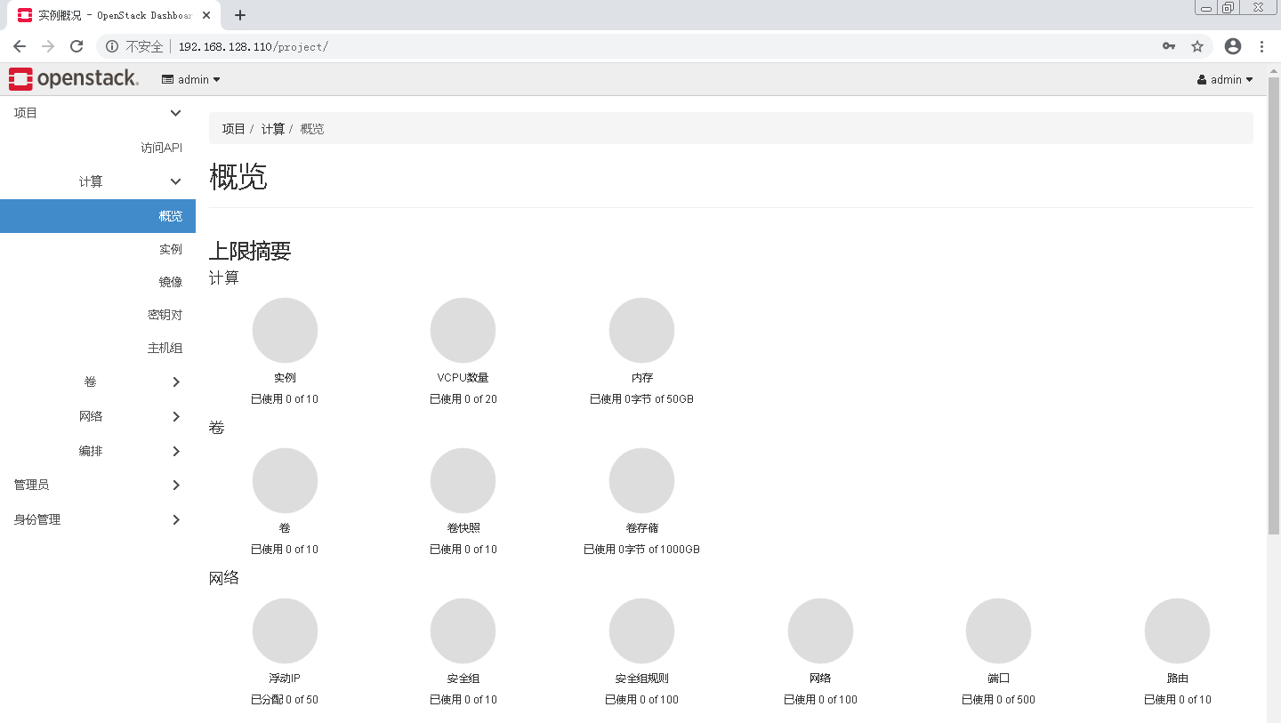This screenshot has height=723, width=1281.
Task: Click the 内存 usage pie chart
Action: [x=641, y=330]
